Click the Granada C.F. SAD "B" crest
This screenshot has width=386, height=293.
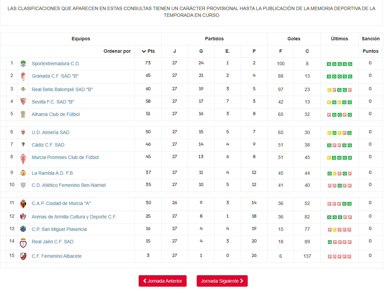(x=23, y=77)
